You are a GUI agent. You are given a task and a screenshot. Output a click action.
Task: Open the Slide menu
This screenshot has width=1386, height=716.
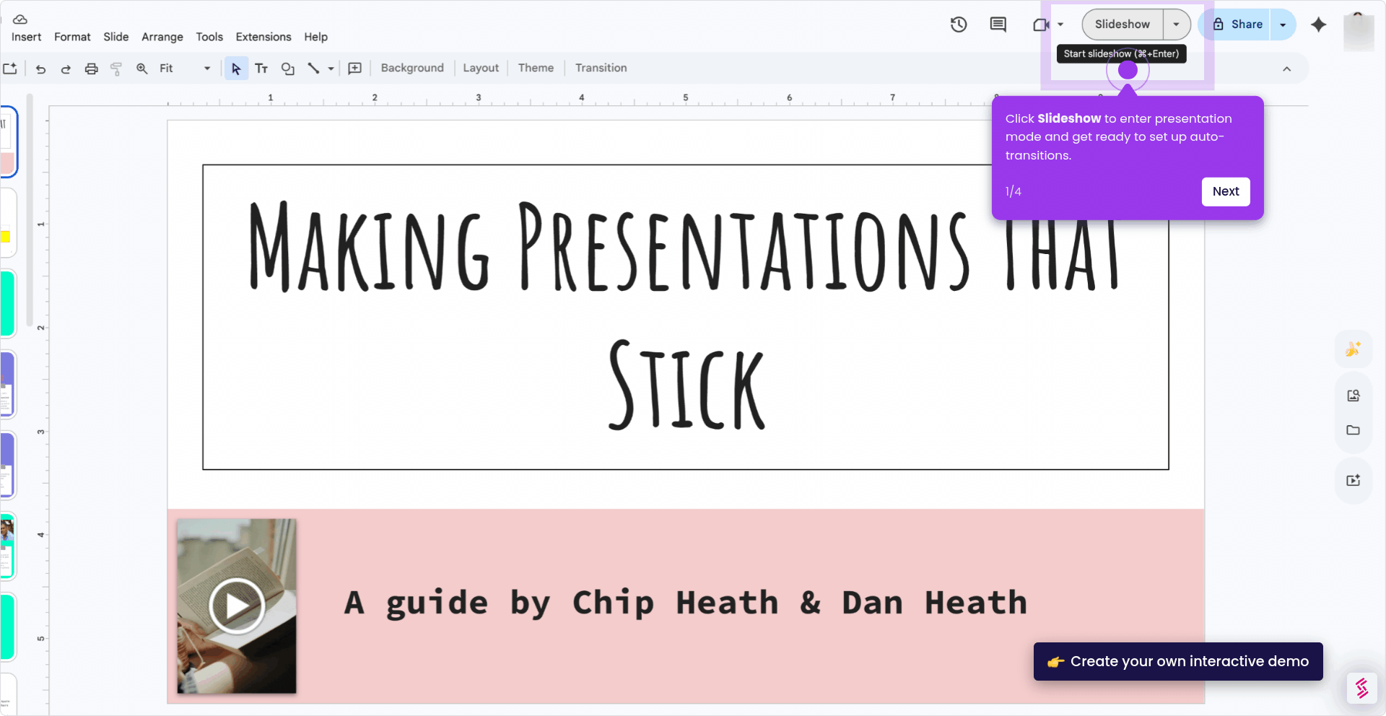115,37
